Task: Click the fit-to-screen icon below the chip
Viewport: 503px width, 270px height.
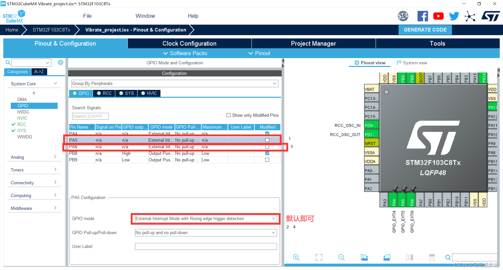Action: click(x=319, y=257)
